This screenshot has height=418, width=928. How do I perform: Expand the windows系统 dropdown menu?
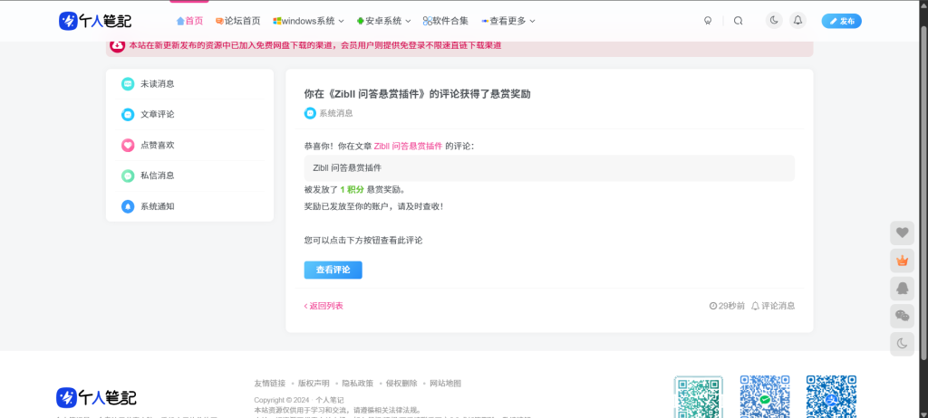click(309, 21)
